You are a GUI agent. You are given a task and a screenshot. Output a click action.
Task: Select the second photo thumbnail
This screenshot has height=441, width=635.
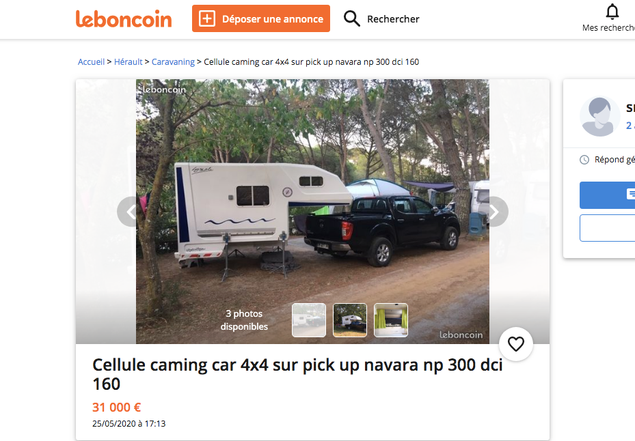click(x=350, y=320)
